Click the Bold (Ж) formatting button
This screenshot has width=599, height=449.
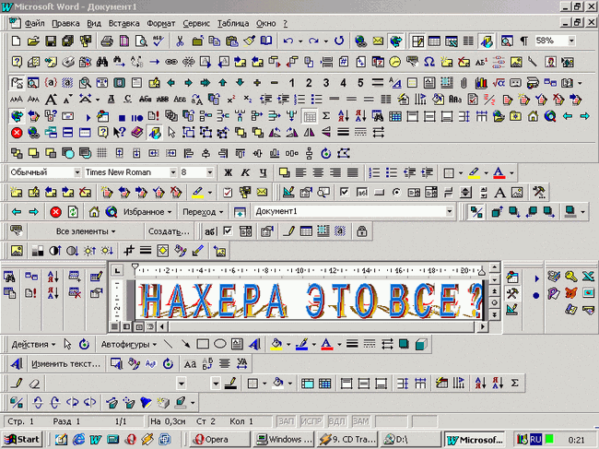click(x=228, y=172)
